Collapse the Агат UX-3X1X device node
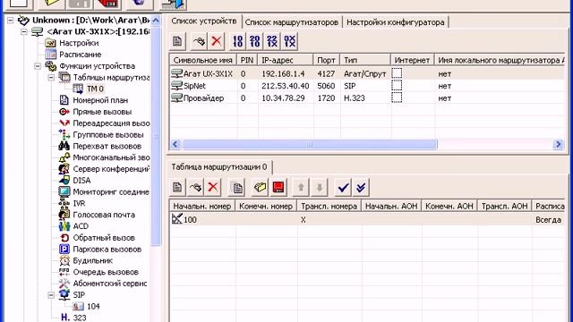Viewport: 573px width, 322px height. [24, 32]
